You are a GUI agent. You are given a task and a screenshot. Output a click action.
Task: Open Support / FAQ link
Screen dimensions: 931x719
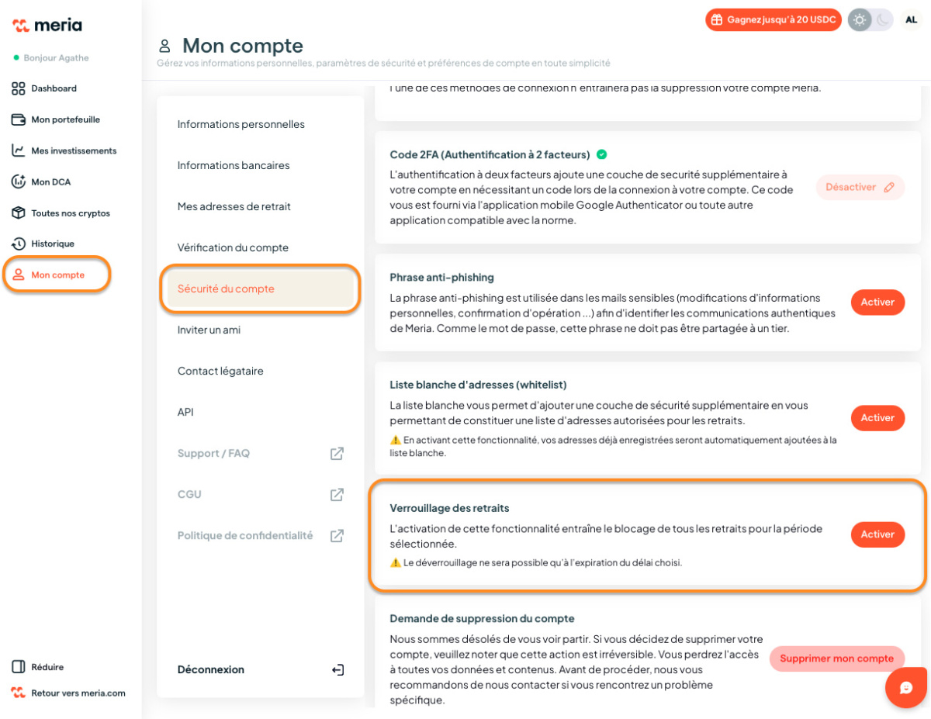213,453
